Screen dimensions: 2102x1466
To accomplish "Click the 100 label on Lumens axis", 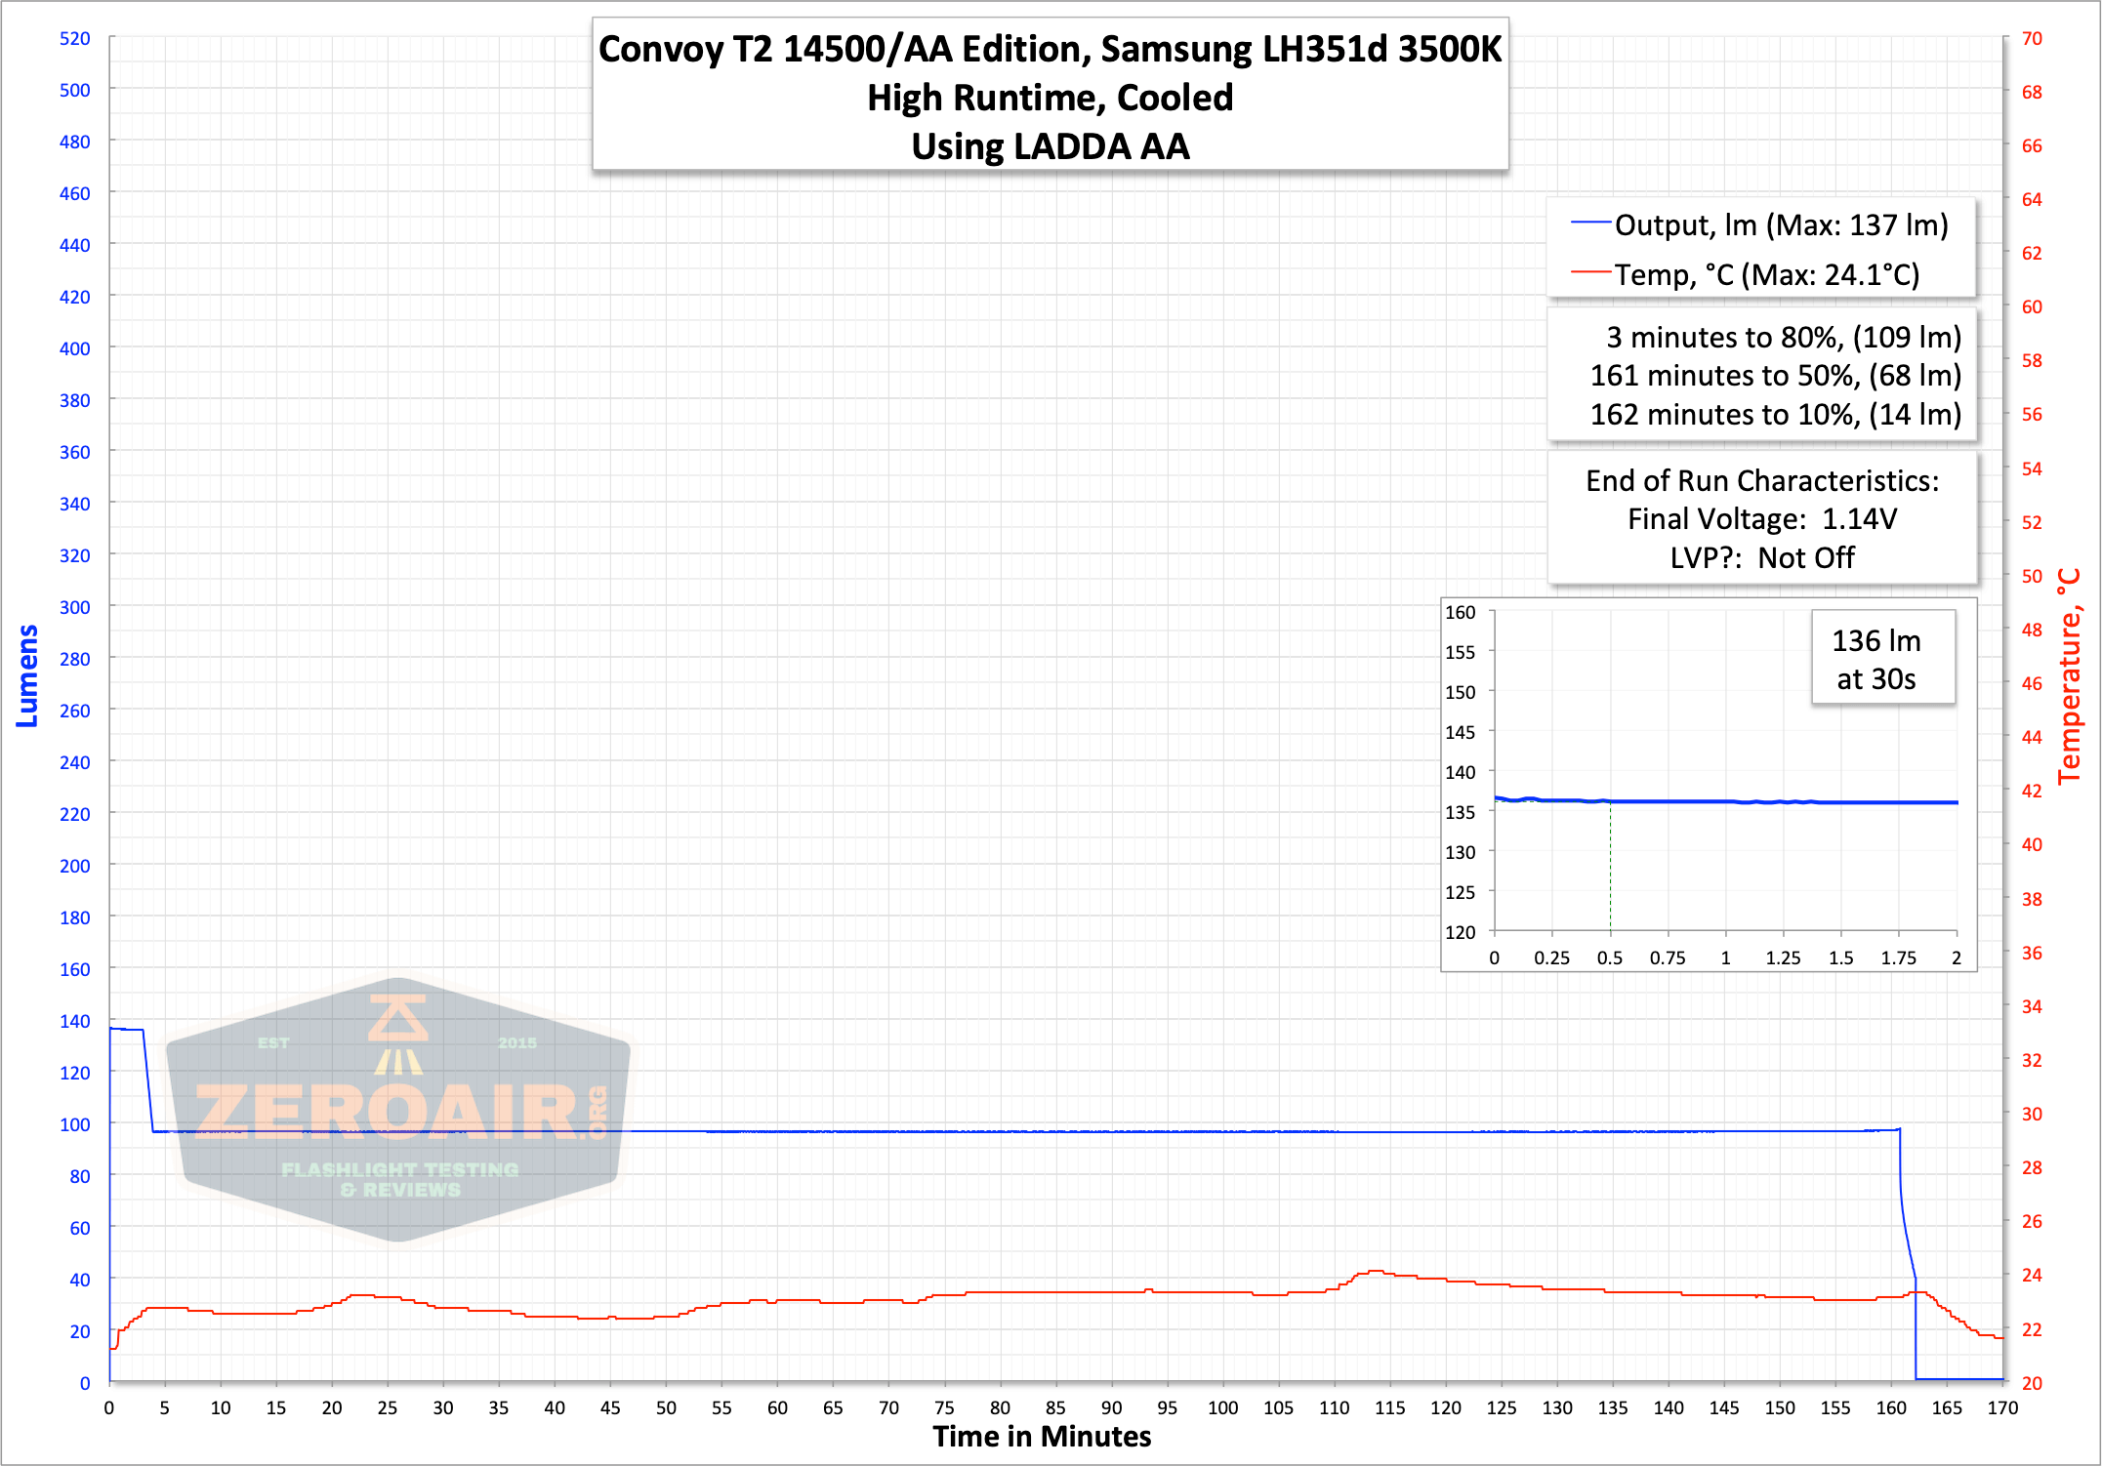I will [x=74, y=1124].
